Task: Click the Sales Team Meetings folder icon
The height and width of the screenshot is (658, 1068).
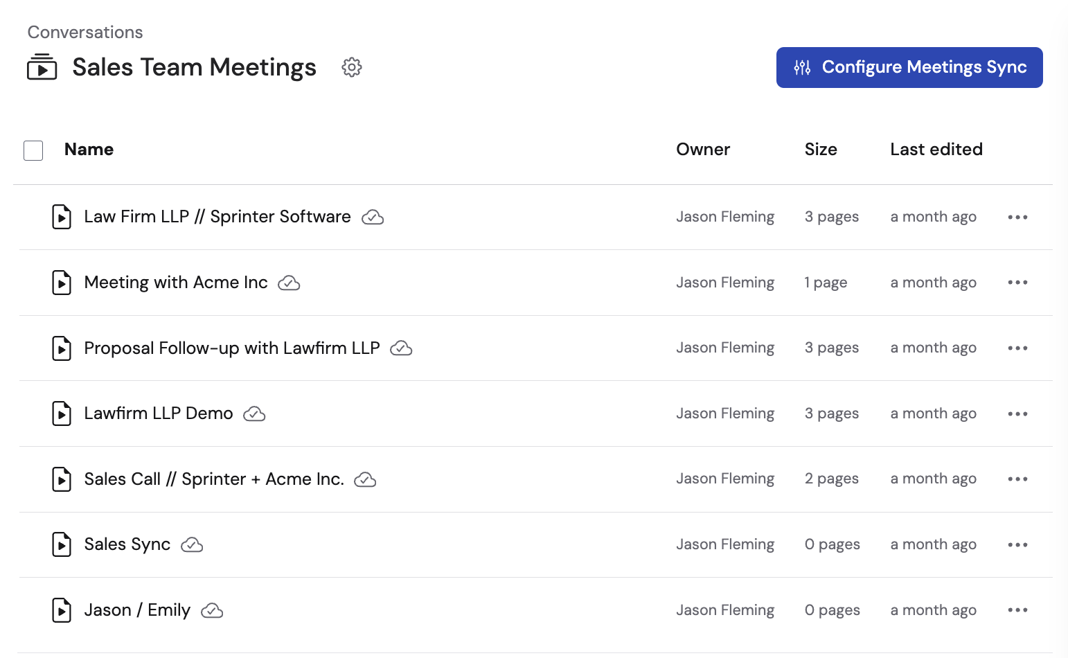Action: tap(42, 67)
